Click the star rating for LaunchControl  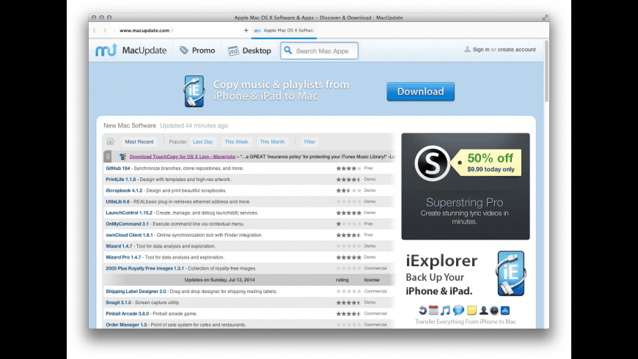pos(348,212)
